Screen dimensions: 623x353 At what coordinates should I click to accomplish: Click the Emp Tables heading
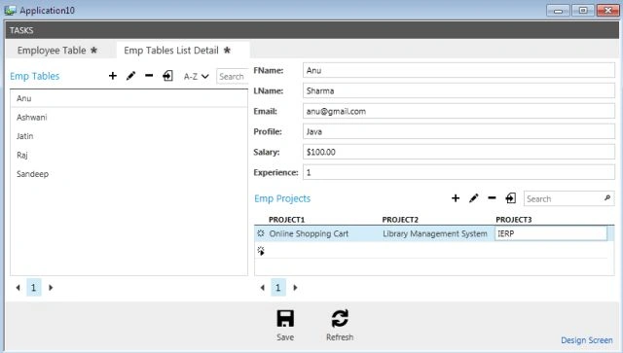coord(35,76)
